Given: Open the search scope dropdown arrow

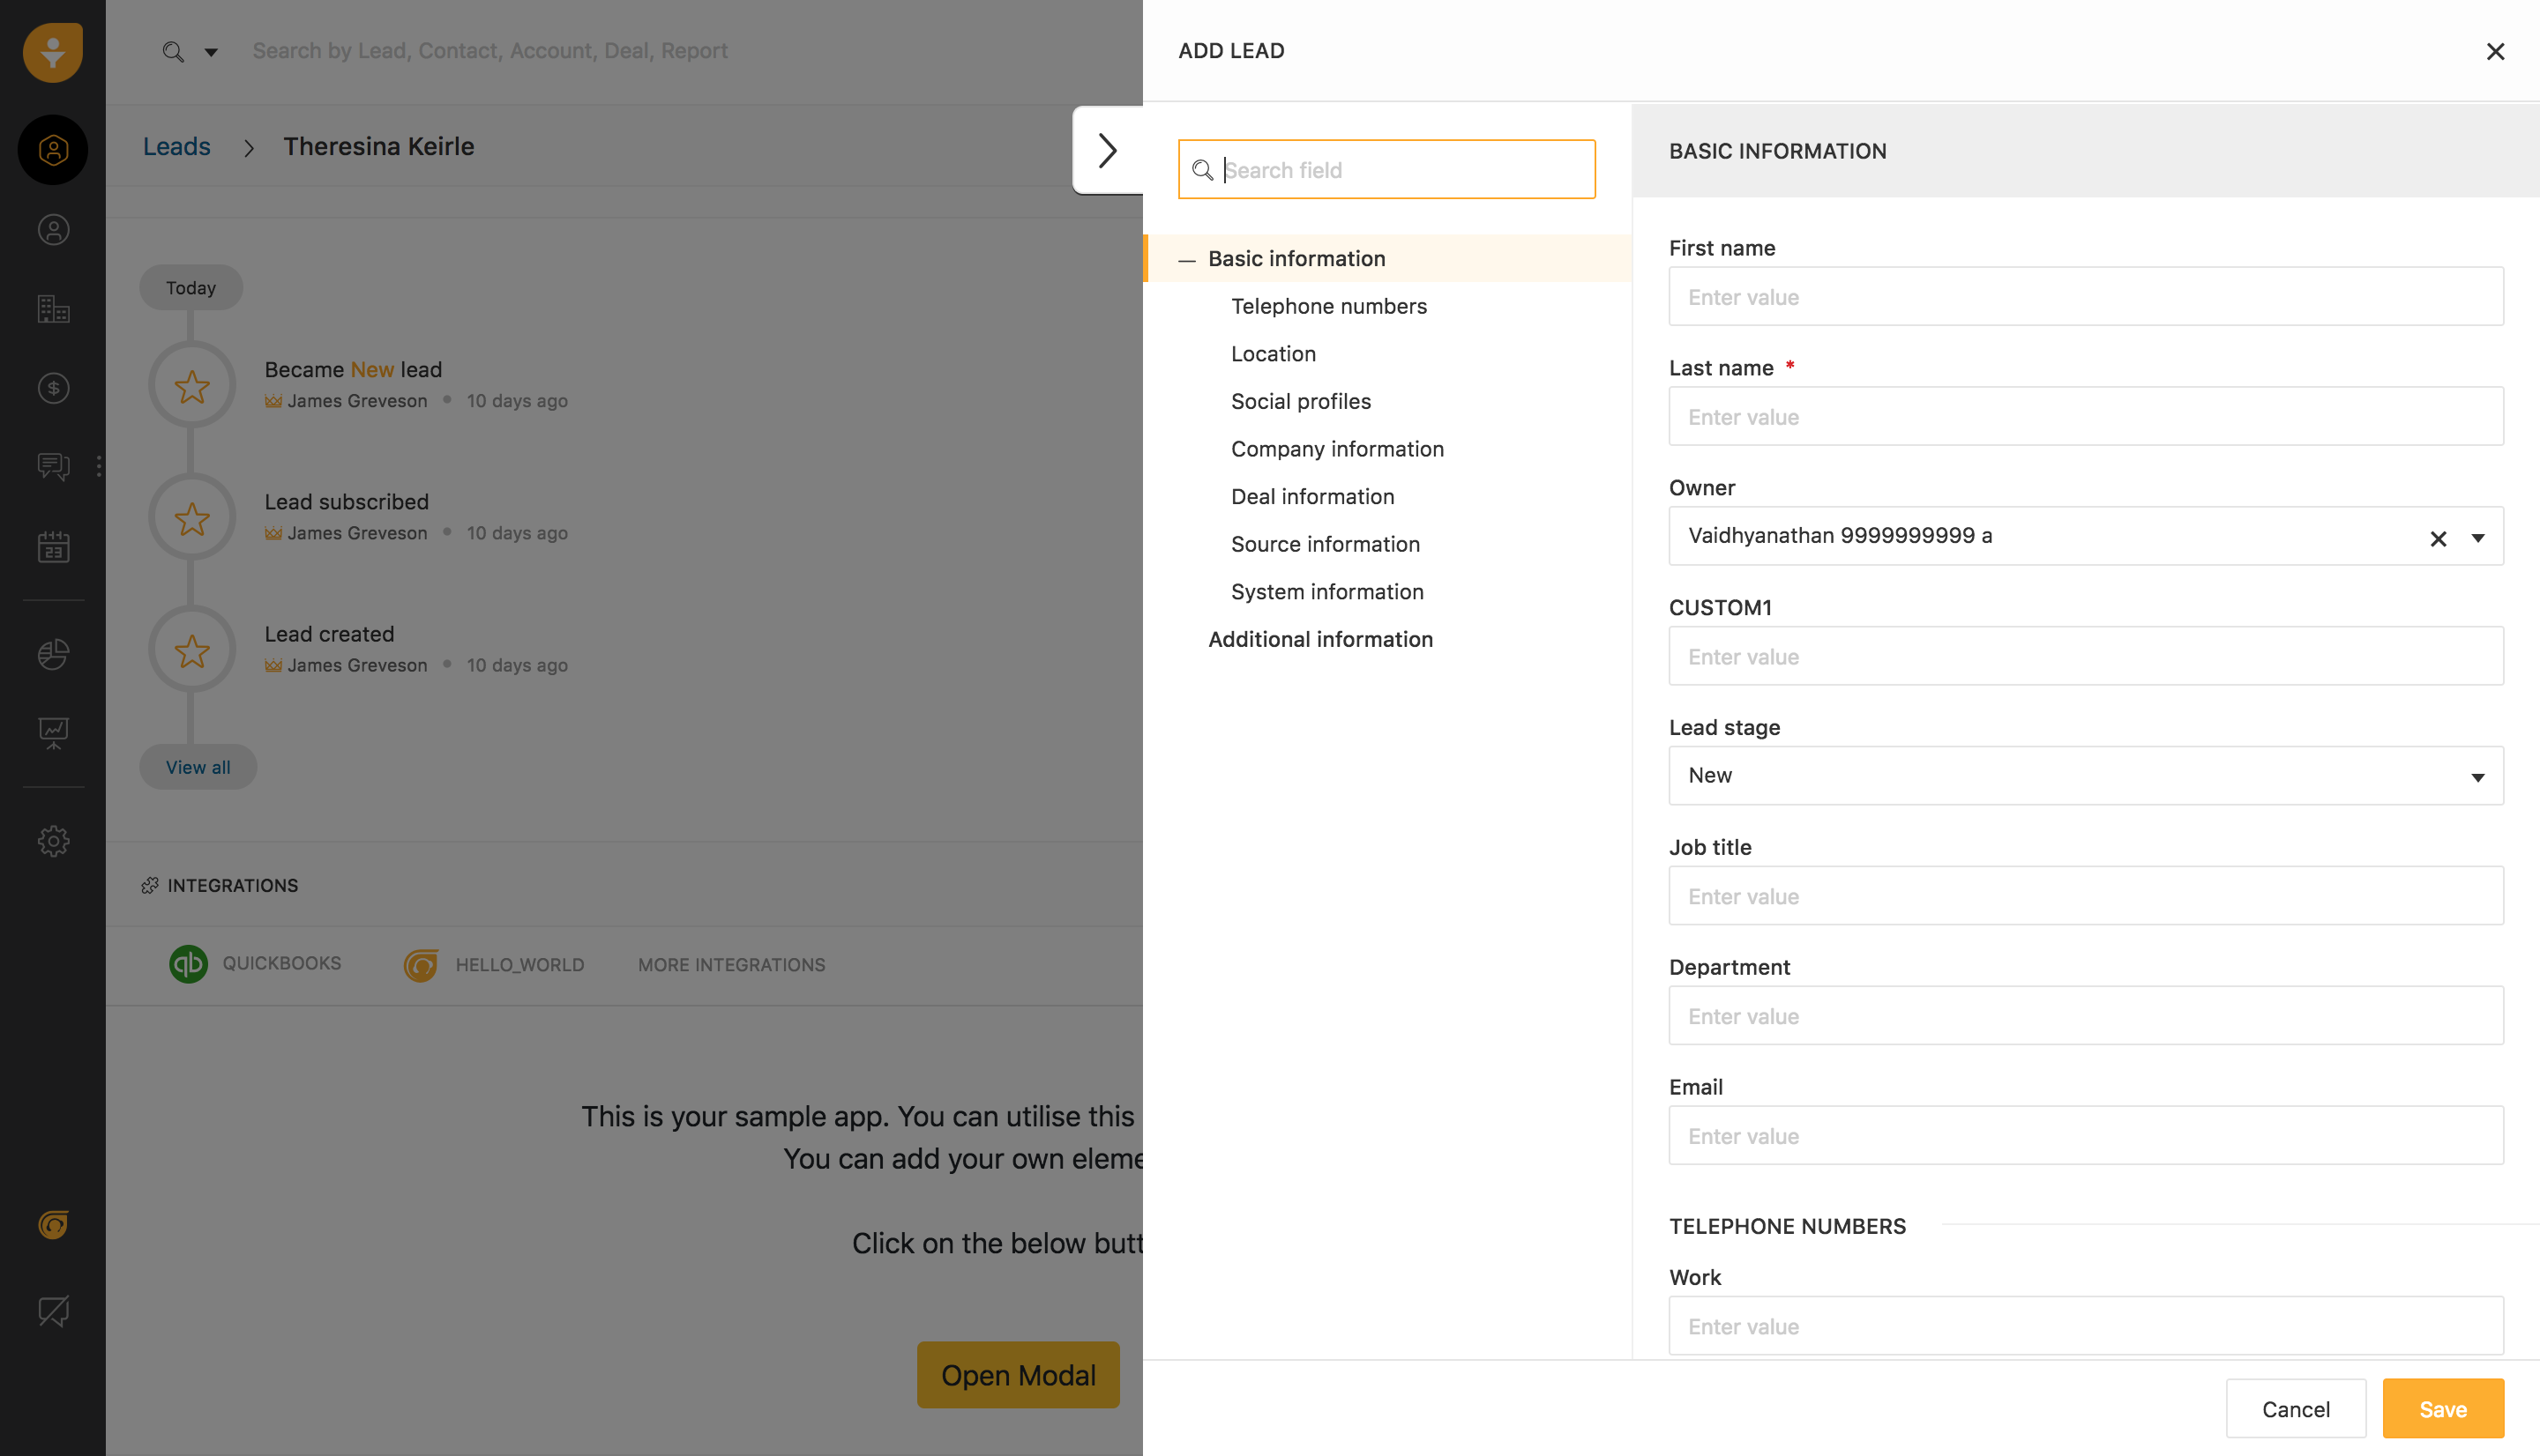Looking at the screenshot, I should 211,52.
